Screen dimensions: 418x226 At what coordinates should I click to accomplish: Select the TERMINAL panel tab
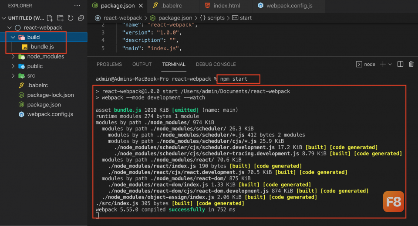coord(174,65)
